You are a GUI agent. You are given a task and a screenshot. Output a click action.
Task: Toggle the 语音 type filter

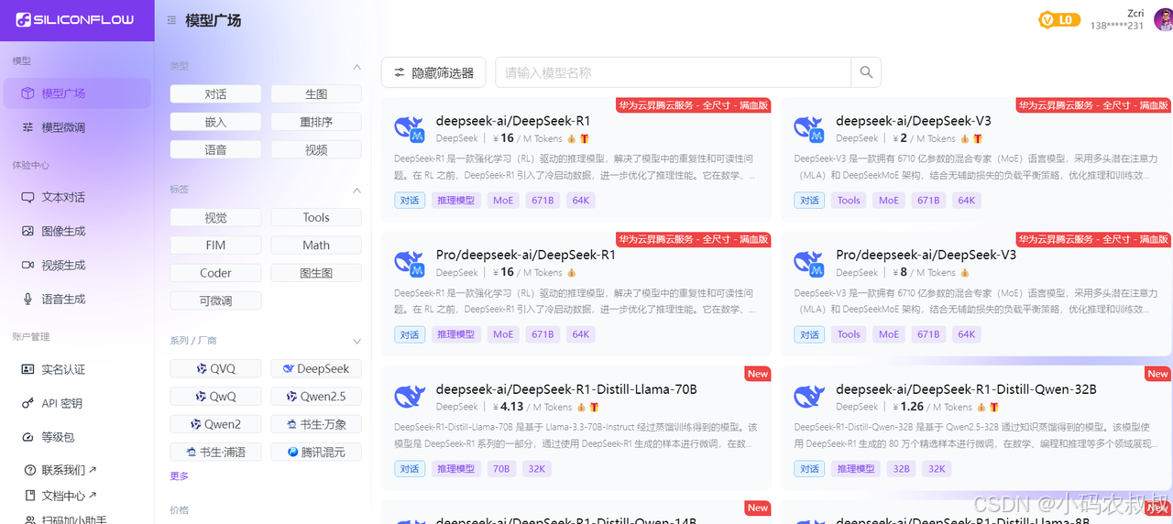pos(215,149)
